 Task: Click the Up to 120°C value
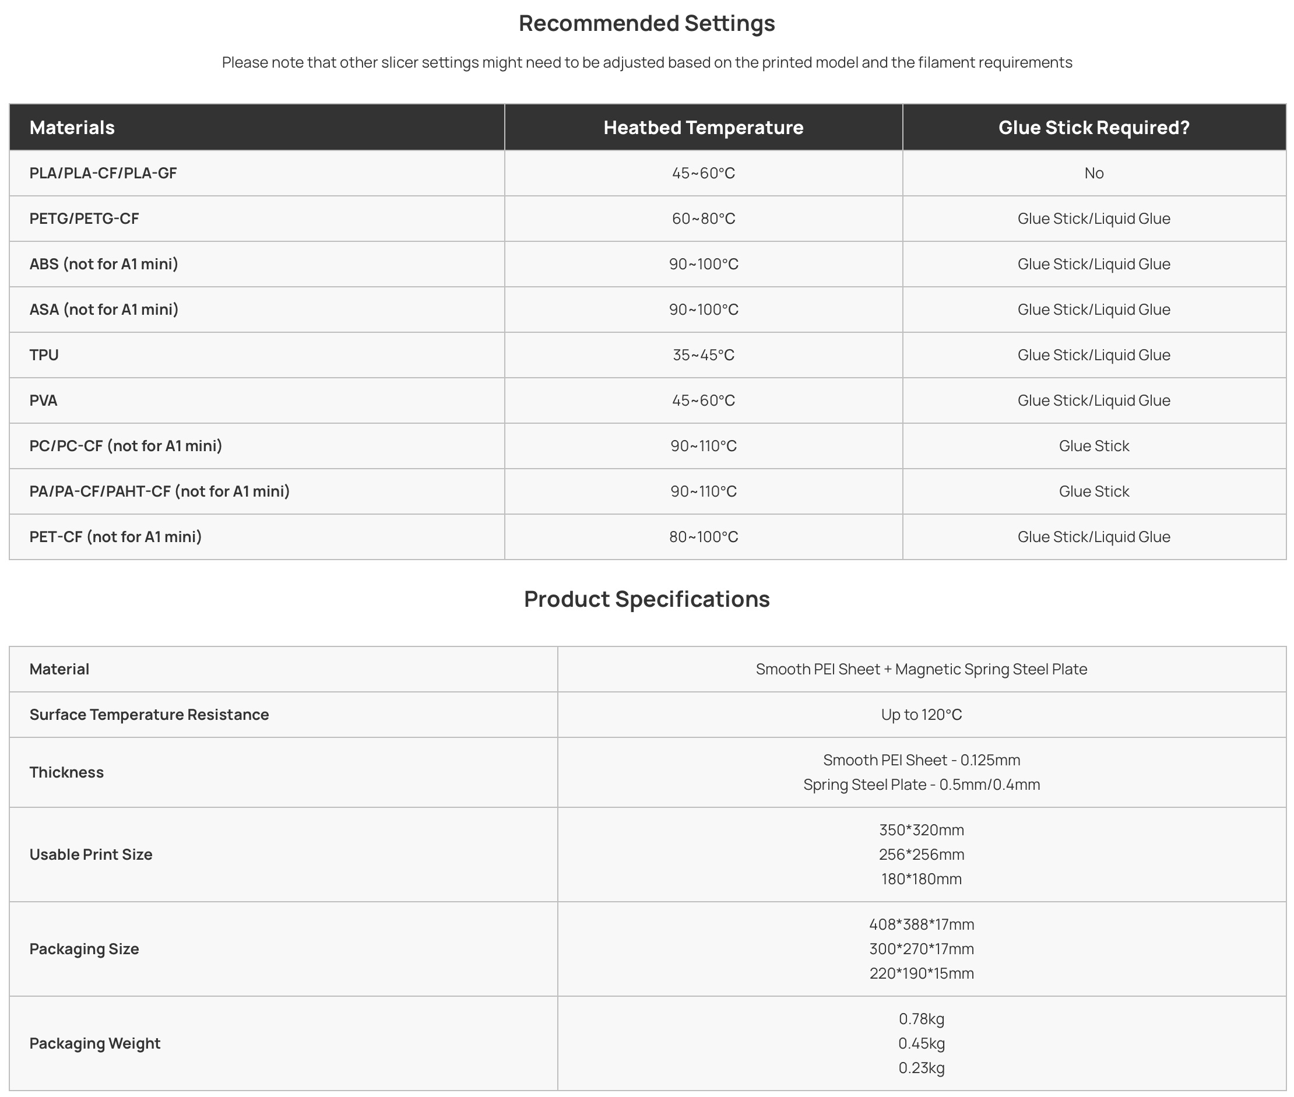(x=921, y=714)
